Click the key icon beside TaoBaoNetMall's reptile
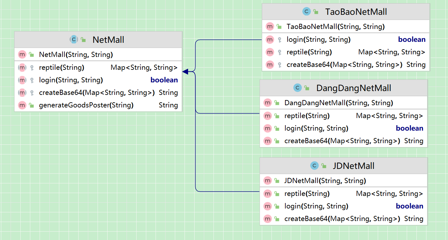The image size is (448, 240). (x=280, y=52)
